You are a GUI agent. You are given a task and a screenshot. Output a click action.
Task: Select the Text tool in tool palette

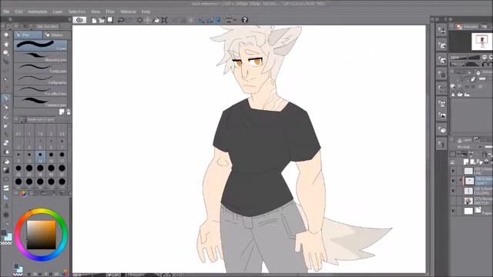click(6, 206)
